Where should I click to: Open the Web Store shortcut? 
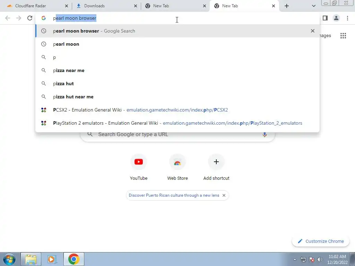coord(177,167)
